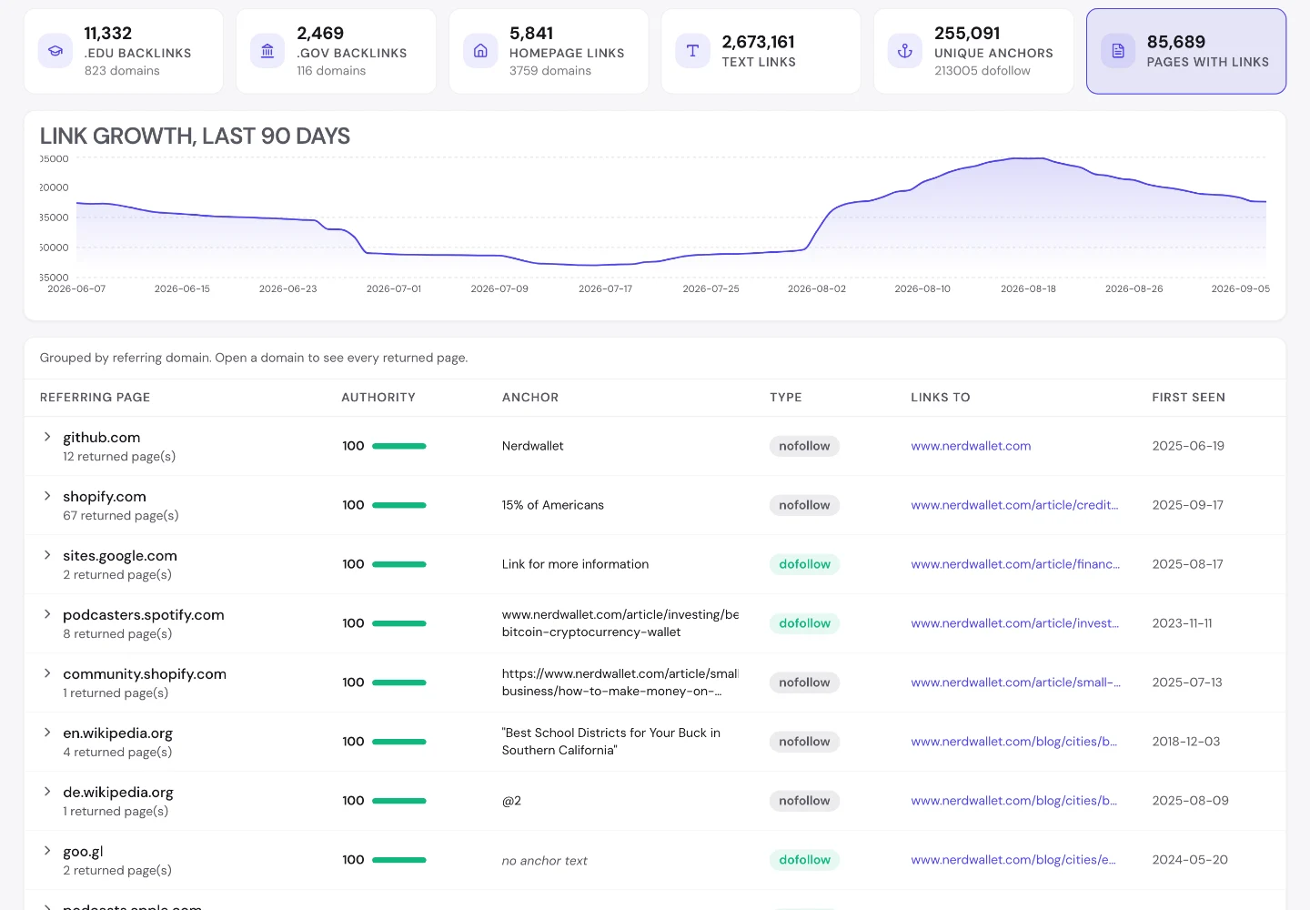Open the article/small- link in community.shopify.com row
Viewport: 1310px width, 910px height.
coord(1015,682)
